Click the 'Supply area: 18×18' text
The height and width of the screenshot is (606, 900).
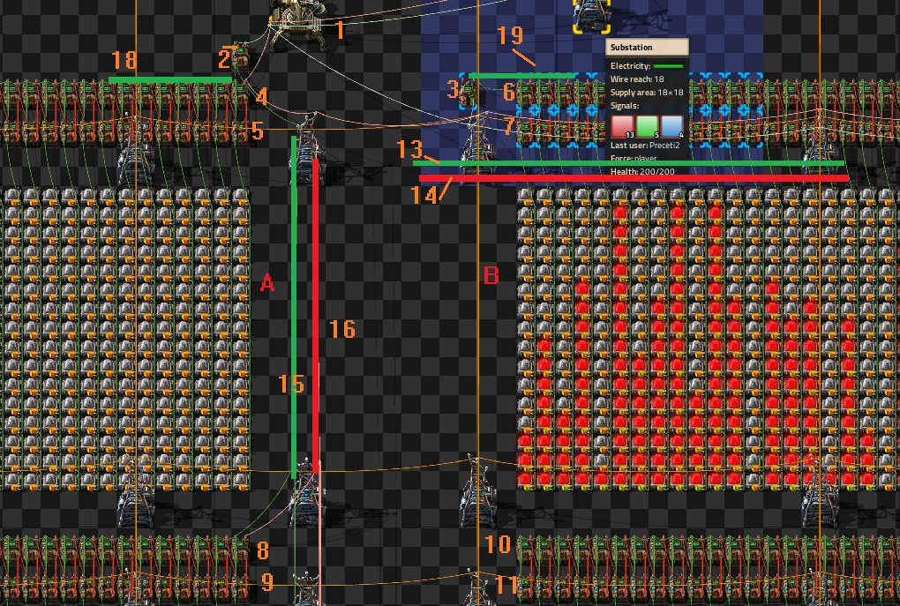point(646,93)
